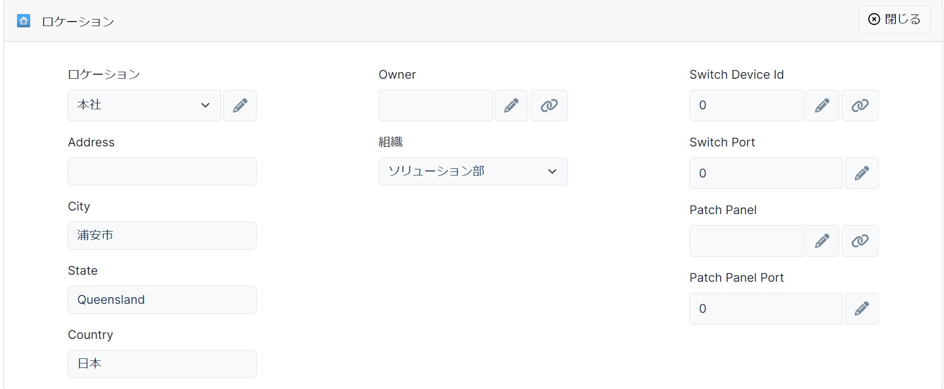Select the City field containing 浦安市
Image resolution: width=944 pixels, height=389 pixels.
coord(162,236)
